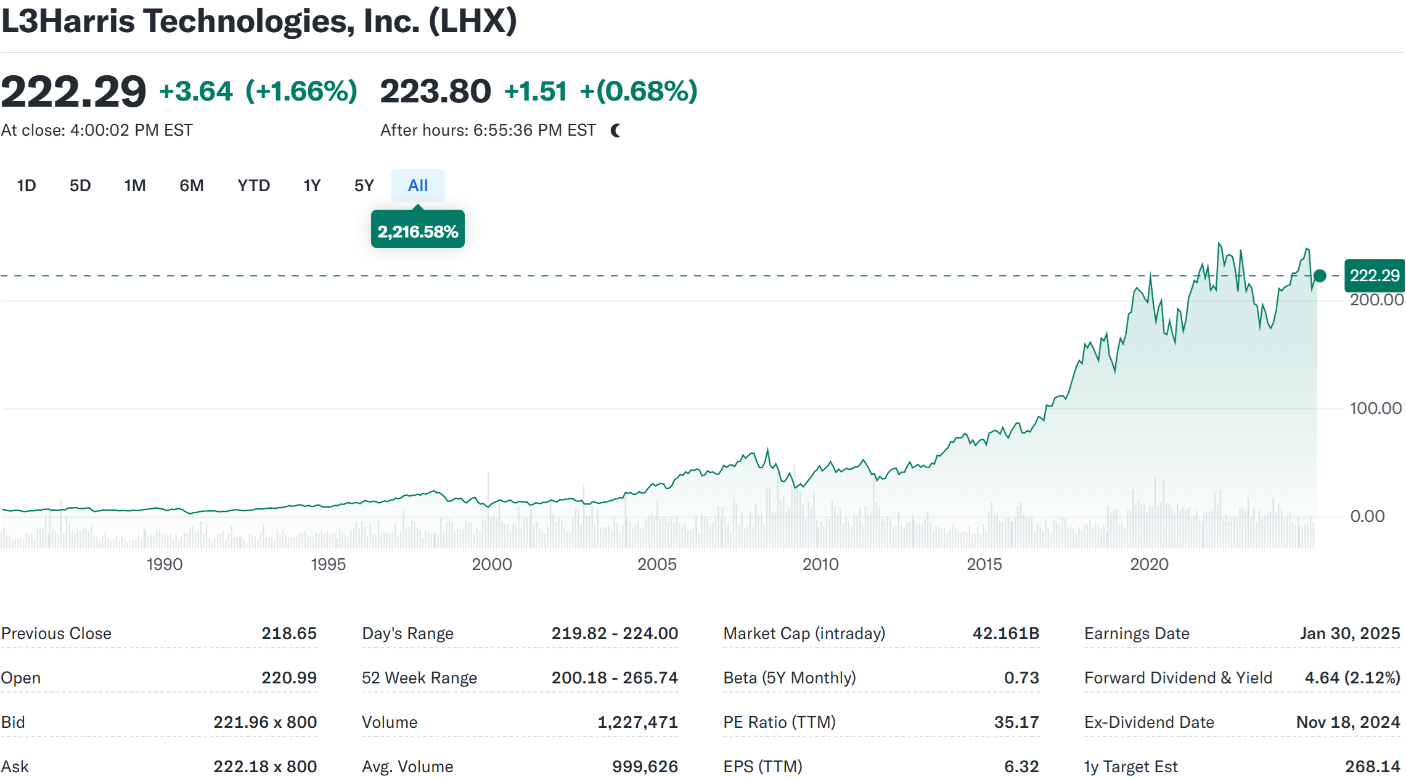Click the Day's Range label

(407, 633)
